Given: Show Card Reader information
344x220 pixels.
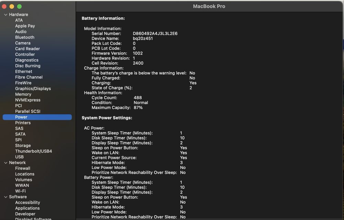Looking at the screenshot, I should coord(28,49).
